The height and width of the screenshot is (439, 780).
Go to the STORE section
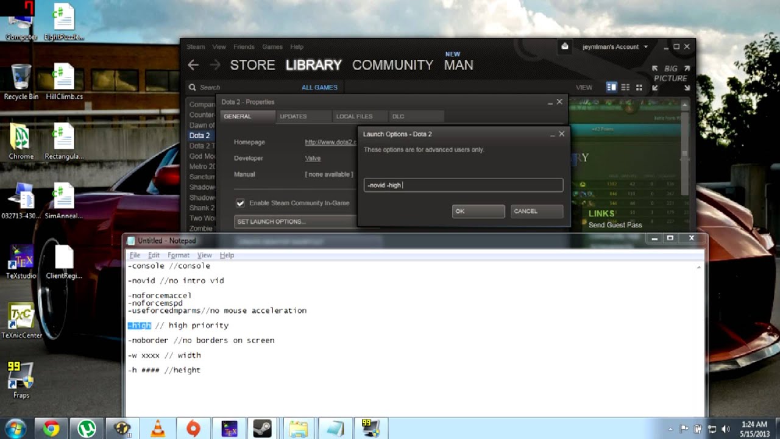pos(252,65)
